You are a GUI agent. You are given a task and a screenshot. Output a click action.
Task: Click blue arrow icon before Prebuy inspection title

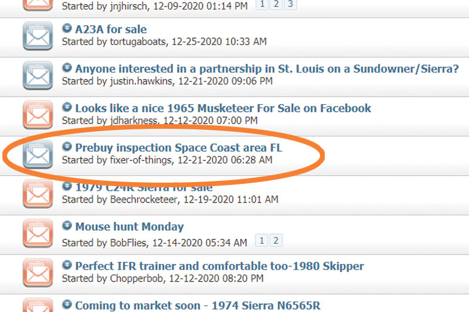point(67,146)
